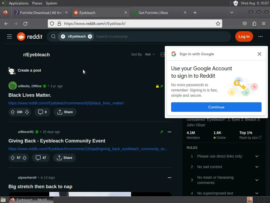The width and height of the screenshot is (270, 203).
Task: Close the Get Fortnite Xbox tab
Action: tap(185, 12)
